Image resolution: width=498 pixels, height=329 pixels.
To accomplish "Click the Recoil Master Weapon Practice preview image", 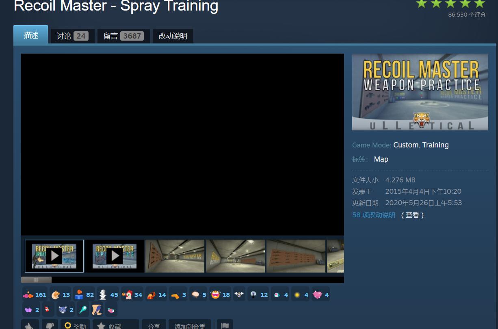I will (420, 92).
